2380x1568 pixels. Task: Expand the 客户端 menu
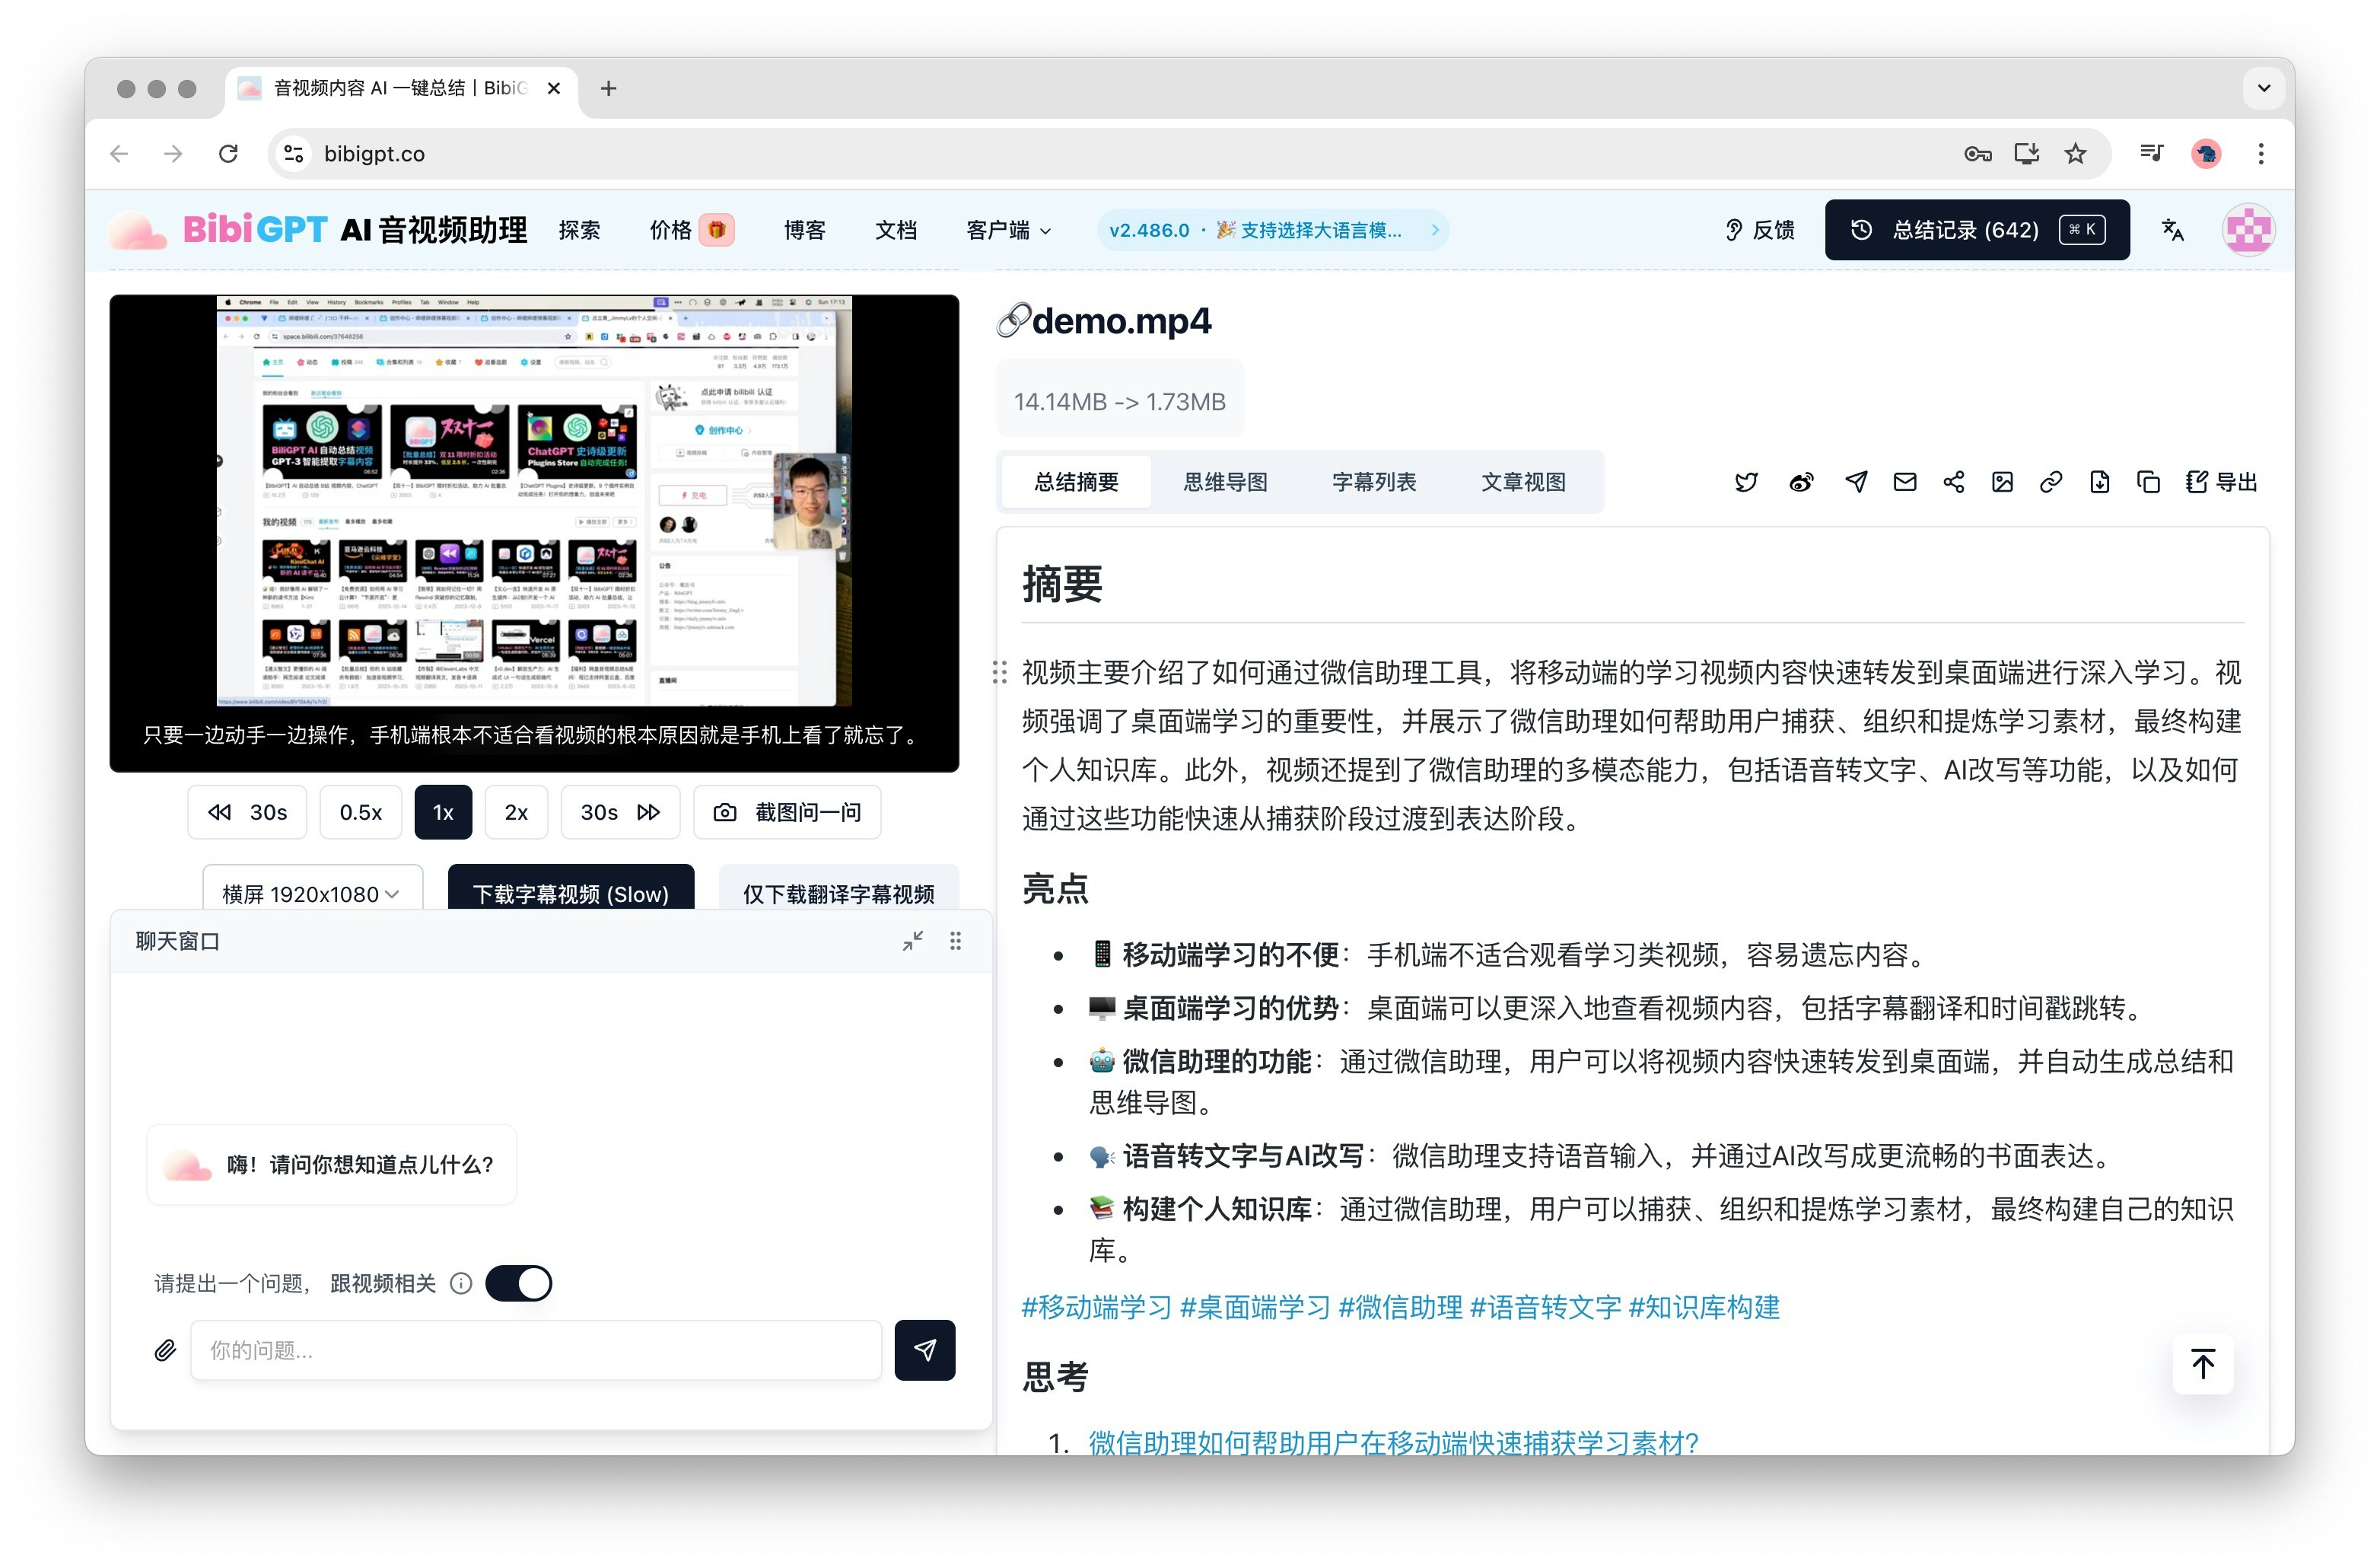click(x=1008, y=230)
